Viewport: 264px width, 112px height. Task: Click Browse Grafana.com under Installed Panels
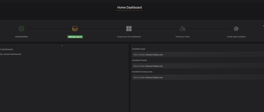coord(154,66)
